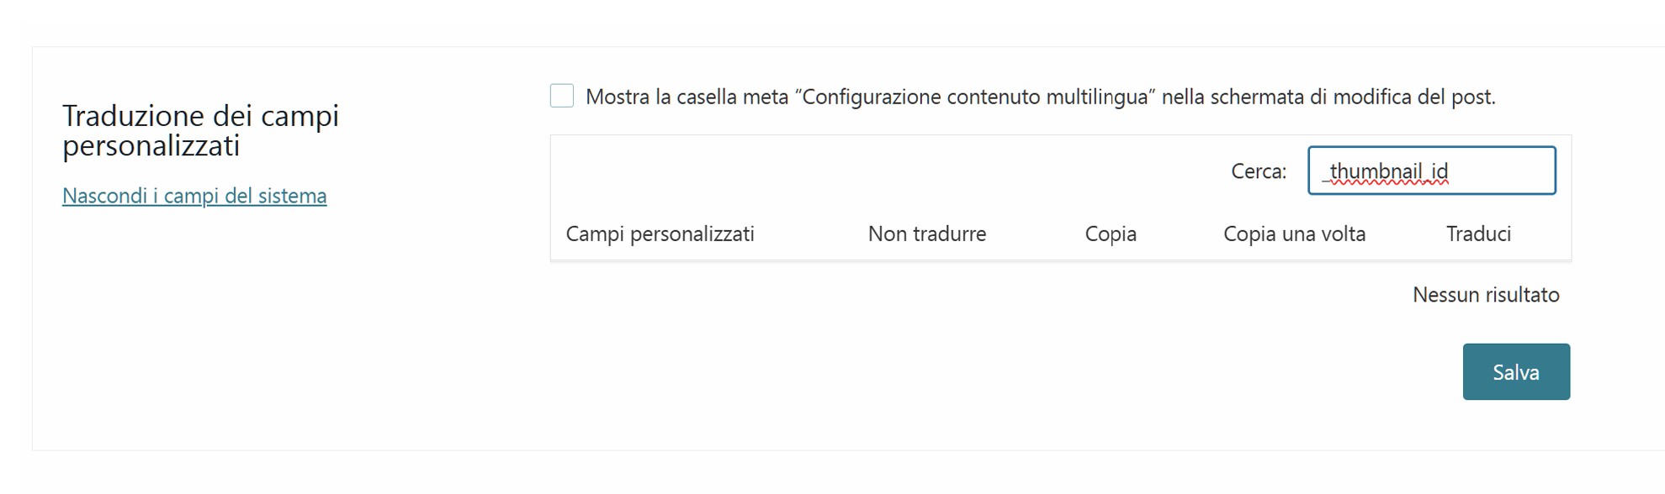
Task: Click the "Copia" column header
Action: point(1110,234)
